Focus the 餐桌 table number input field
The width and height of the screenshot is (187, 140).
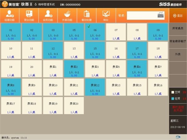[146, 16]
